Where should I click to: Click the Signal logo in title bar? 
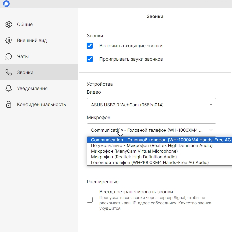click(6, 4)
